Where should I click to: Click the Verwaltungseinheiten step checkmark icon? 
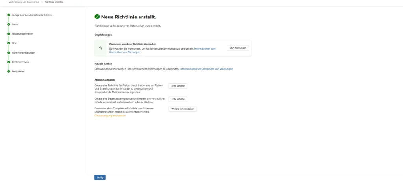(x=8, y=34)
